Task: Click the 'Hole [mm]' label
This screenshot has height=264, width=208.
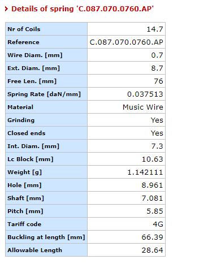Action: 24,185
